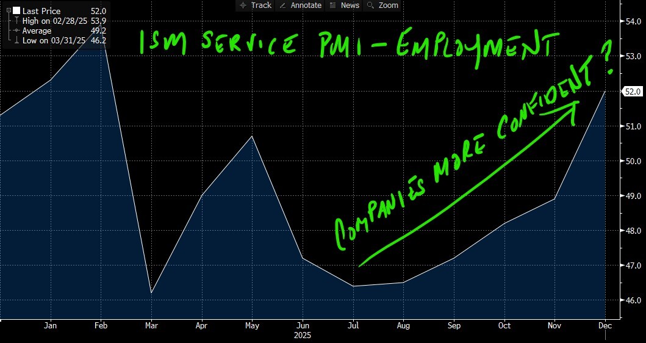Click the 52.0 current value tag on axis
This screenshot has height=343, width=646.
click(631, 92)
